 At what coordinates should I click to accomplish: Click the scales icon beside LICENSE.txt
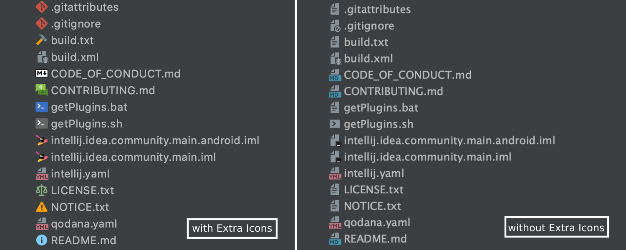click(41, 190)
